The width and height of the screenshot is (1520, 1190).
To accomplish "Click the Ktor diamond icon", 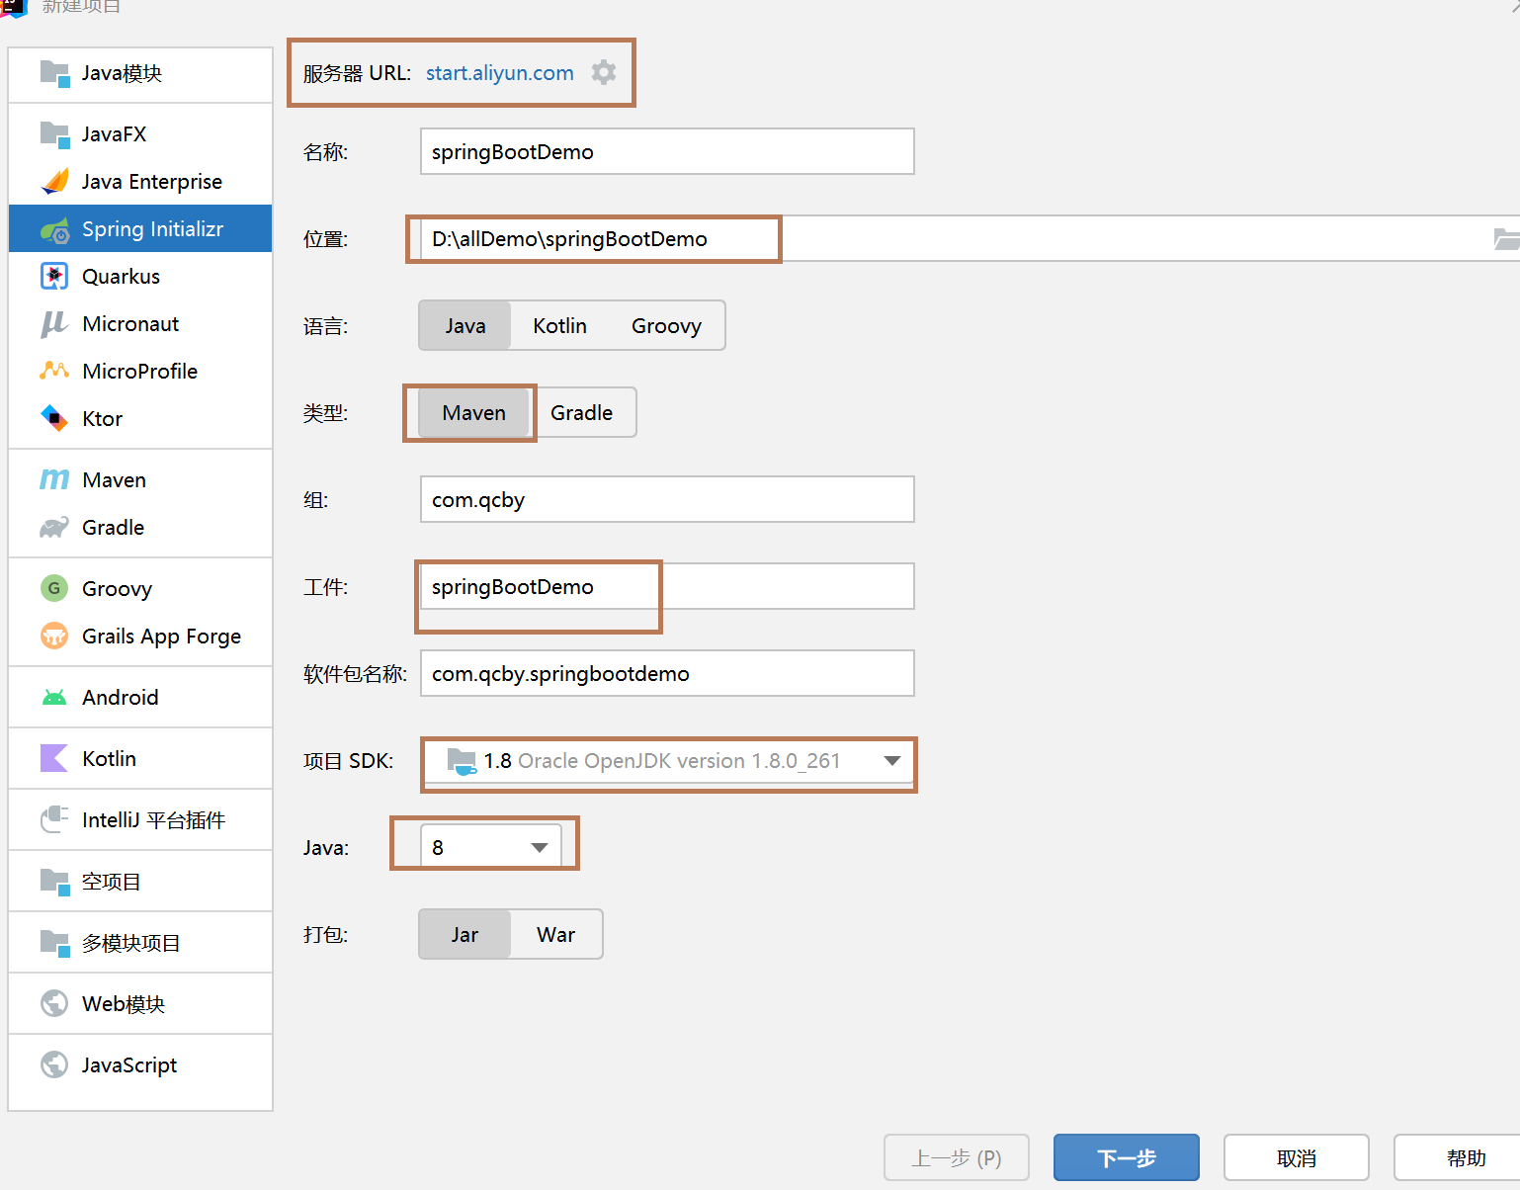I will click(54, 419).
